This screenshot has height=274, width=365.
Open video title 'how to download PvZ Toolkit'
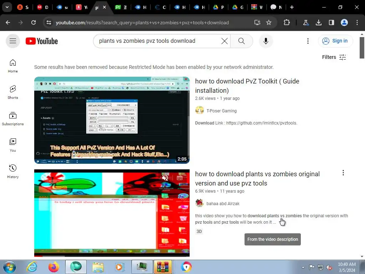(x=247, y=86)
